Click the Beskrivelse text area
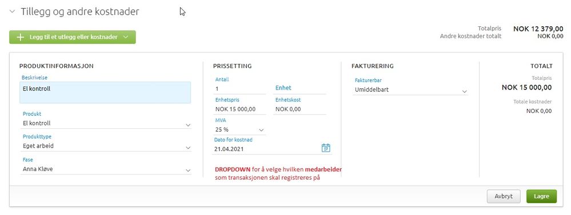The image size is (571, 215). pyautogui.click(x=105, y=92)
